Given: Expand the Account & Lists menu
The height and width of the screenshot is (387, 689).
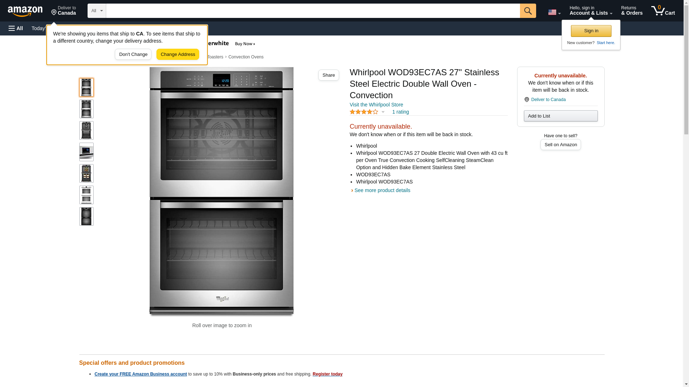Looking at the screenshot, I should [x=591, y=11].
